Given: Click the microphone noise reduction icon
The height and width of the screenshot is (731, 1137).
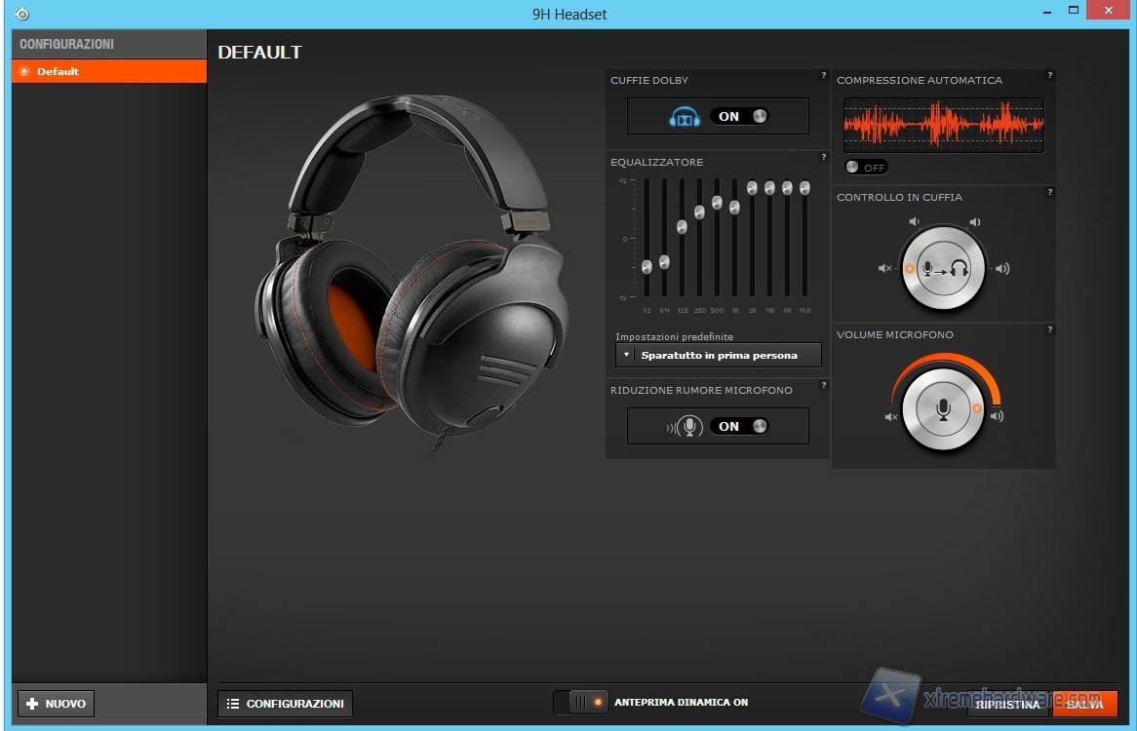Looking at the screenshot, I should coord(686,427).
